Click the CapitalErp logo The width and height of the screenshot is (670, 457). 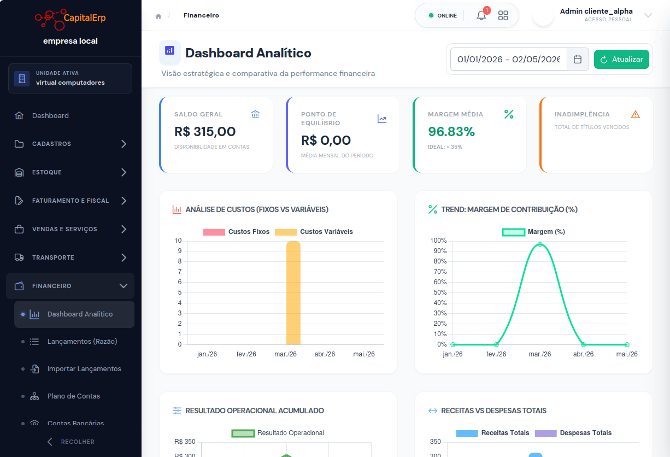point(70,19)
